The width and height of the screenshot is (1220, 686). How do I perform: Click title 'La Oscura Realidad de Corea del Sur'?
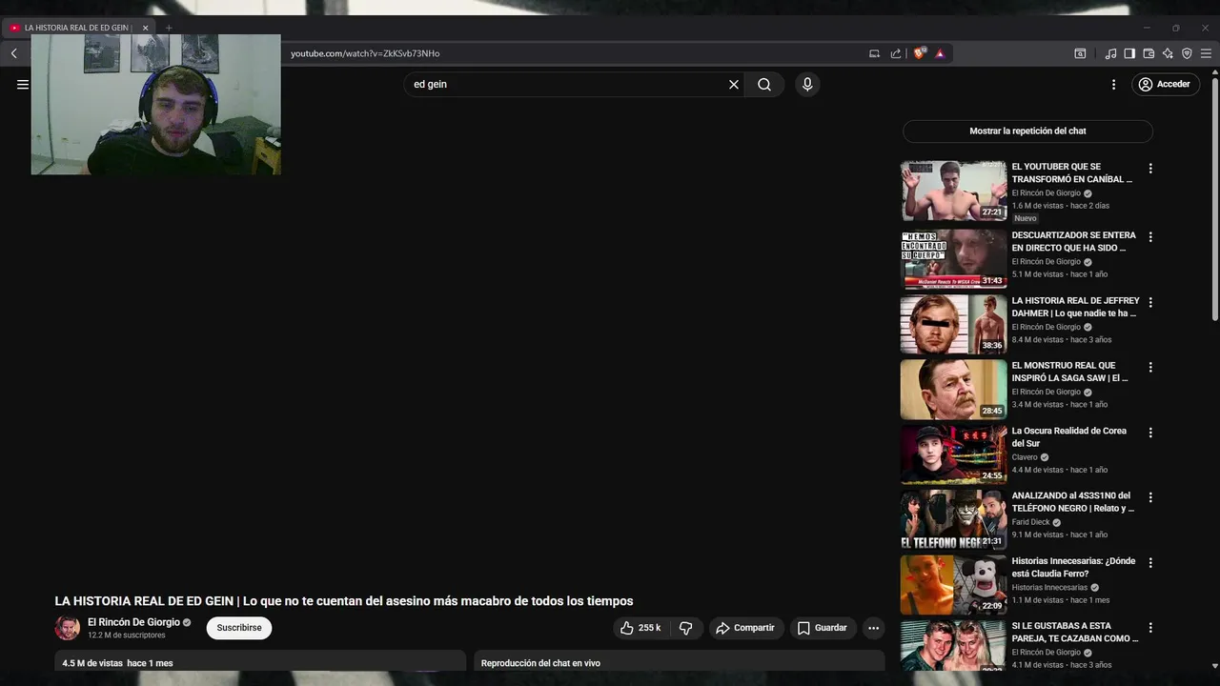1068,437
